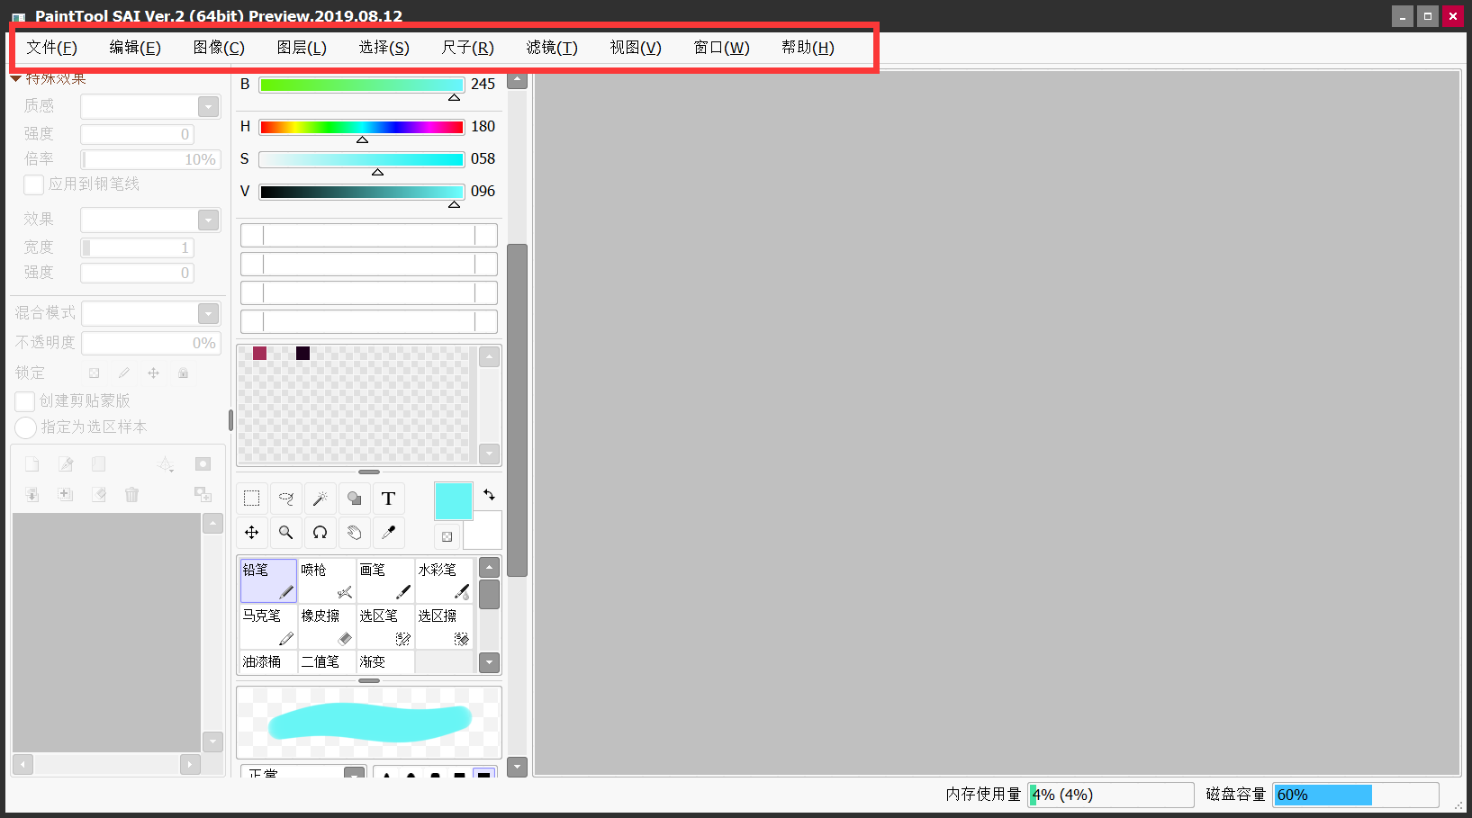Click the S saturation slider bar
1472x818 pixels.
(x=362, y=160)
